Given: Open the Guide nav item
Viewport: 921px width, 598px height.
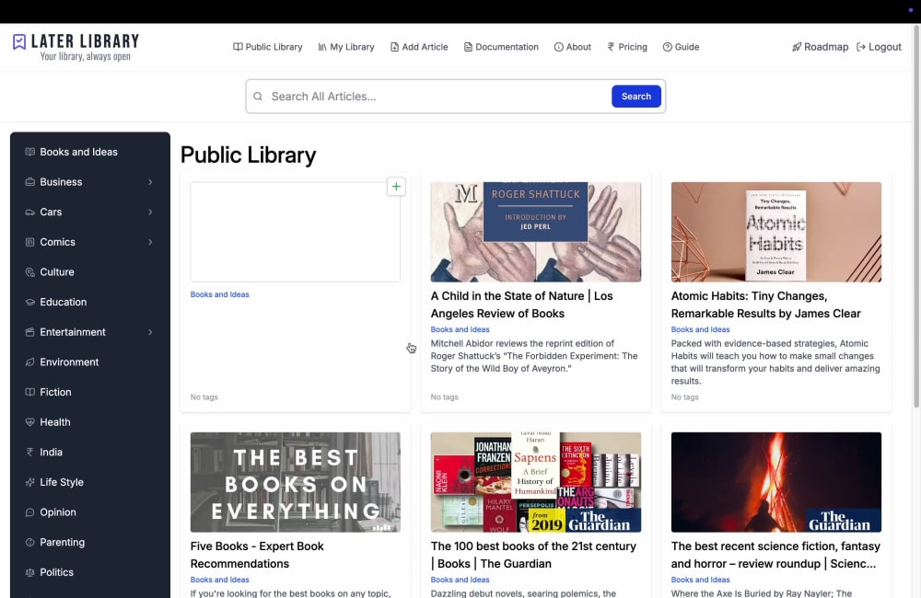Looking at the screenshot, I should tap(681, 47).
